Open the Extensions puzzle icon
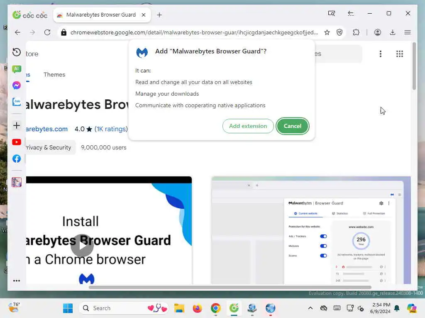Viewport: 425px width, 318px height. [x=356, y=32]
